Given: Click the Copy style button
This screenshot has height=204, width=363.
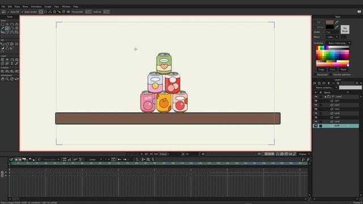Looking at the screenshot, I should pos(322,69).
